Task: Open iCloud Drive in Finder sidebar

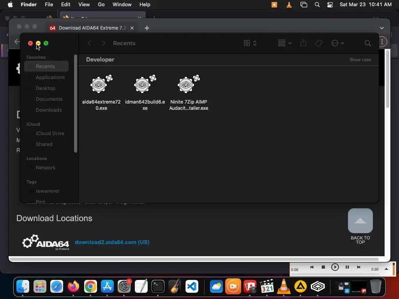Action: coord(46,133)
